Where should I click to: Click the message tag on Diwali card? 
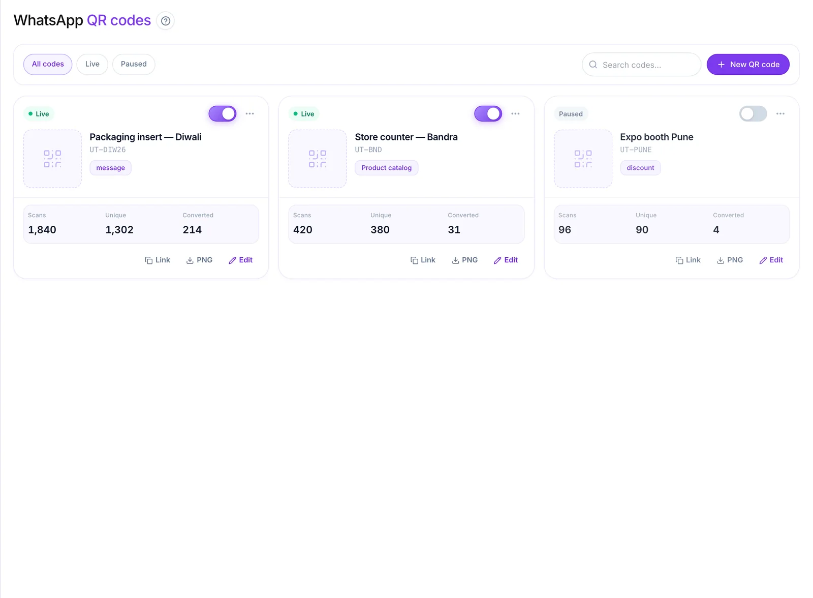click(x=110, y=168)
